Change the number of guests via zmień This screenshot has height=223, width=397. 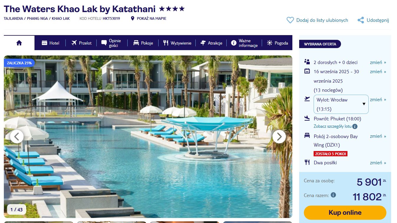pyautogui.click(x=378, y=62)
